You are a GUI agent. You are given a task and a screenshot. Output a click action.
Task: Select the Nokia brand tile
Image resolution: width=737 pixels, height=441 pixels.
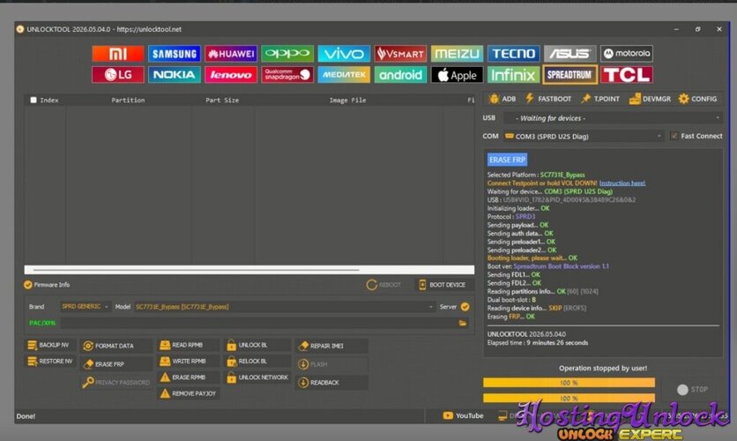[175, 75]
